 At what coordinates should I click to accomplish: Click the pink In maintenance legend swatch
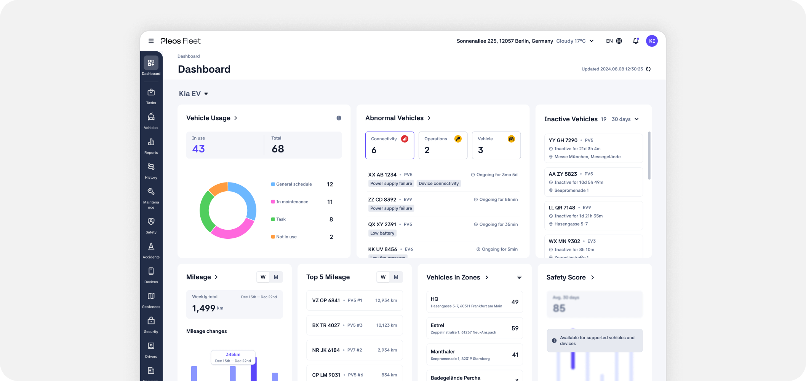tap(273, 202)
